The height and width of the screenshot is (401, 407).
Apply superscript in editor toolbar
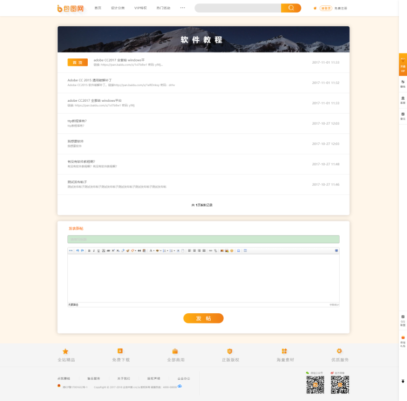(x=113, y=251)
